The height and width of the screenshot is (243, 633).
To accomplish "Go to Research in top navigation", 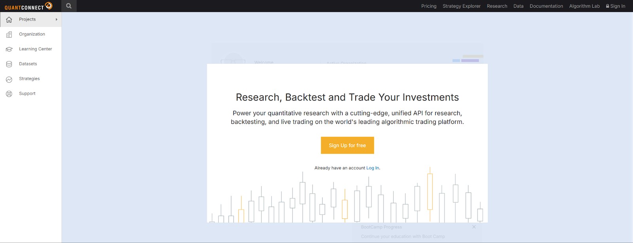I will 497,6.
